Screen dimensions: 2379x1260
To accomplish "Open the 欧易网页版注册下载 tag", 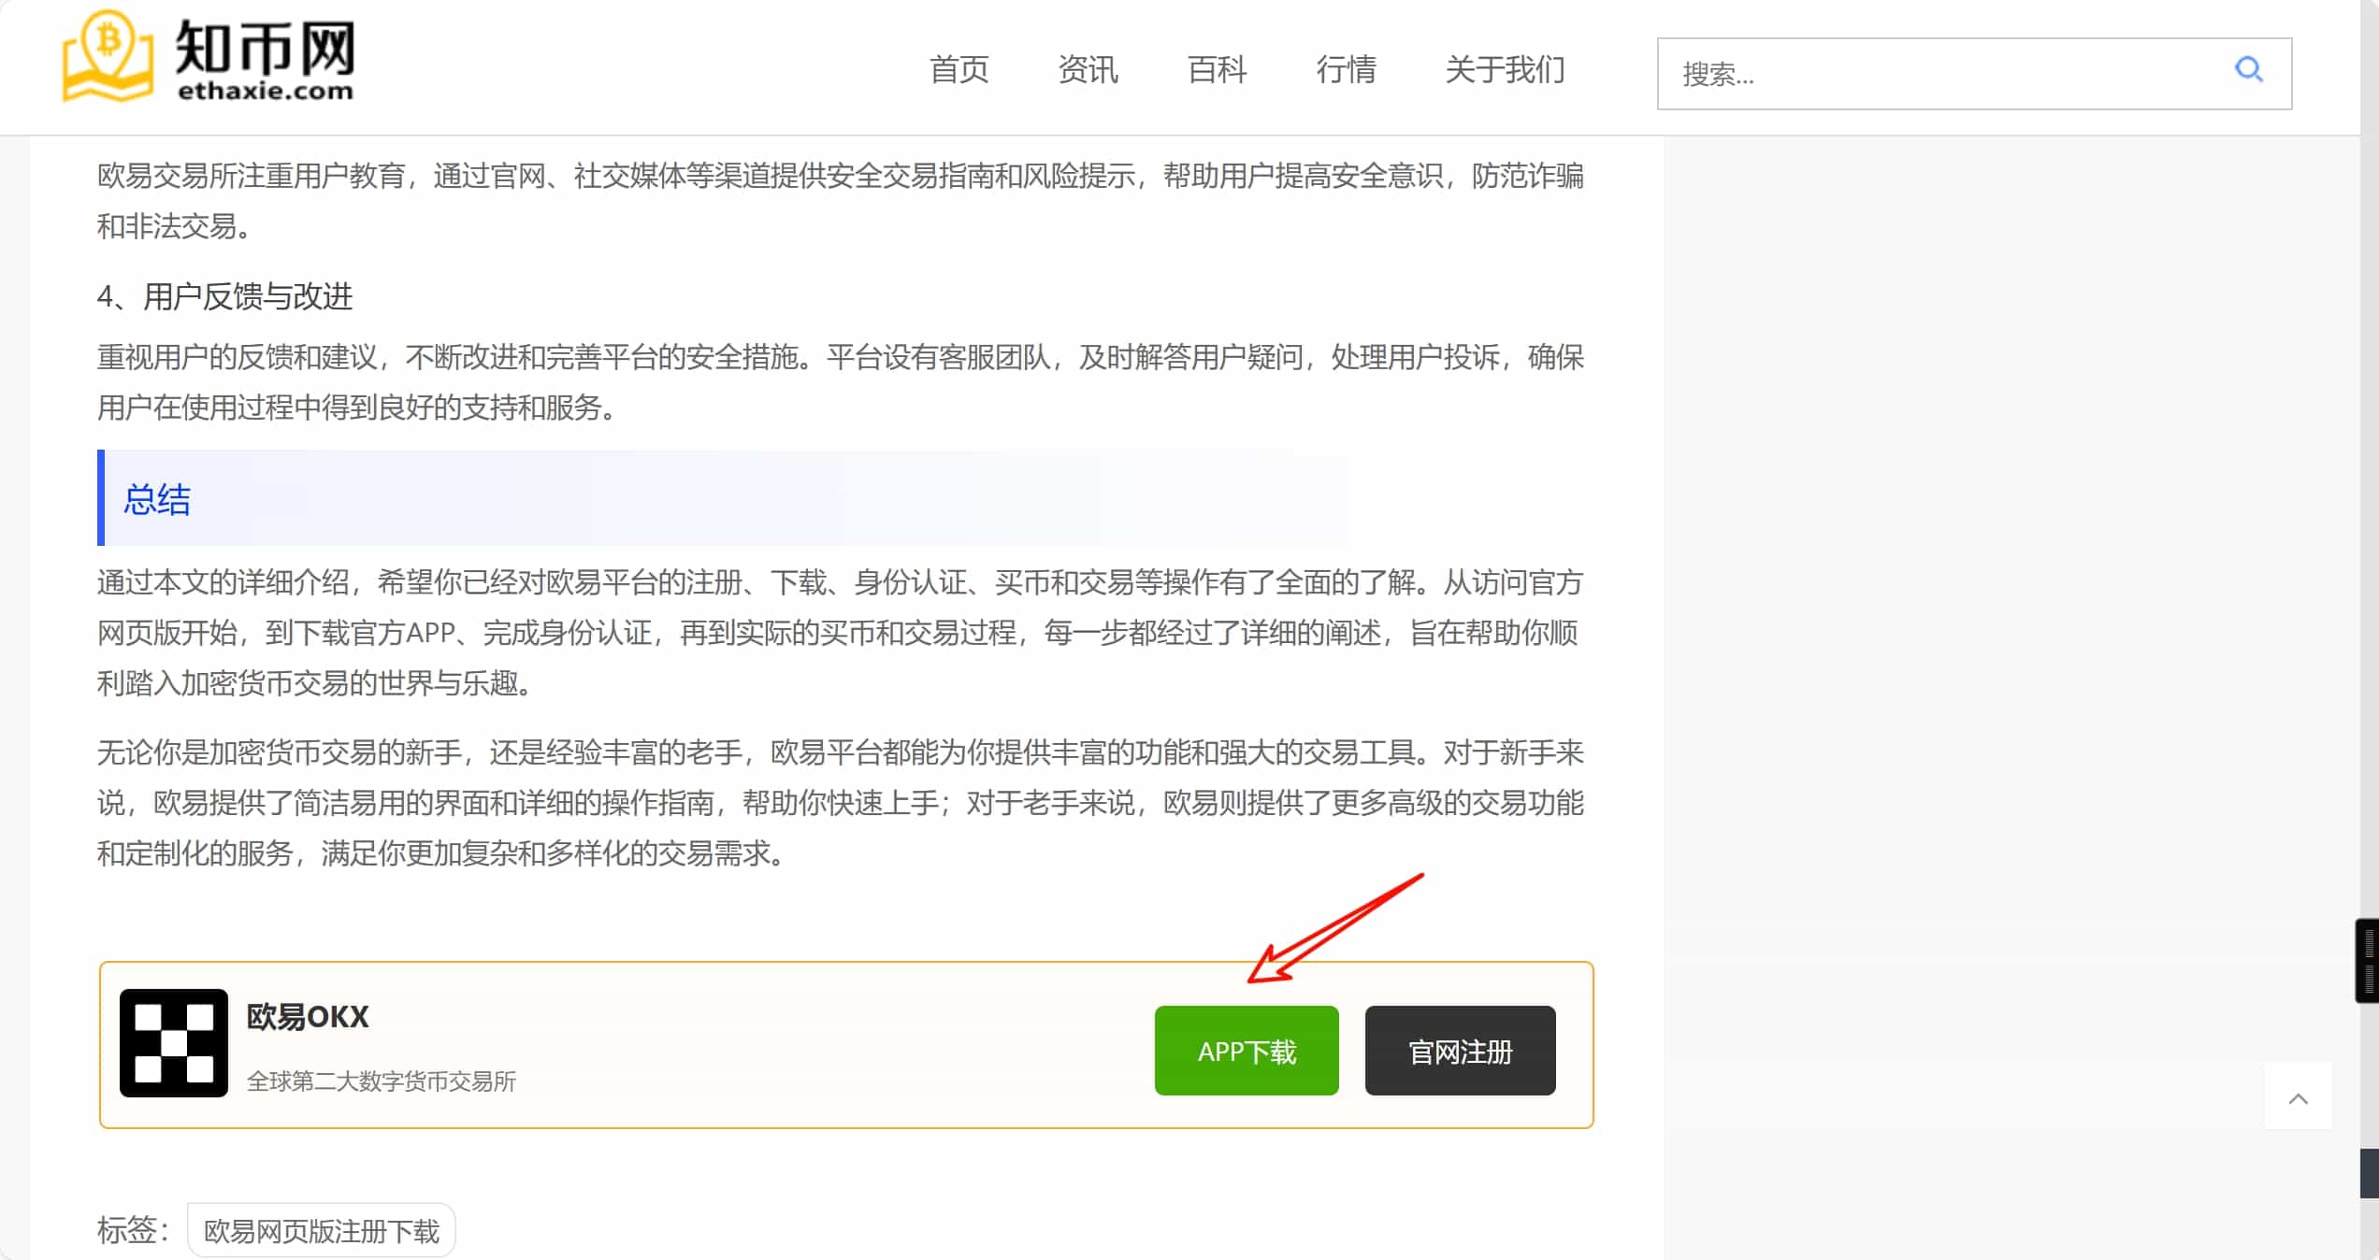I will (x=321, y=1231).
